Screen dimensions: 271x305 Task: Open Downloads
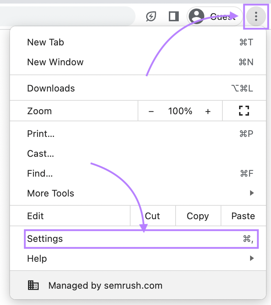51,88
